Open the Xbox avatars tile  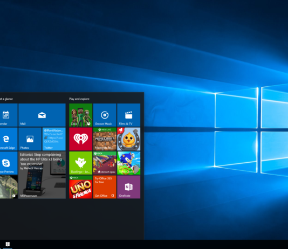point(81,115)
